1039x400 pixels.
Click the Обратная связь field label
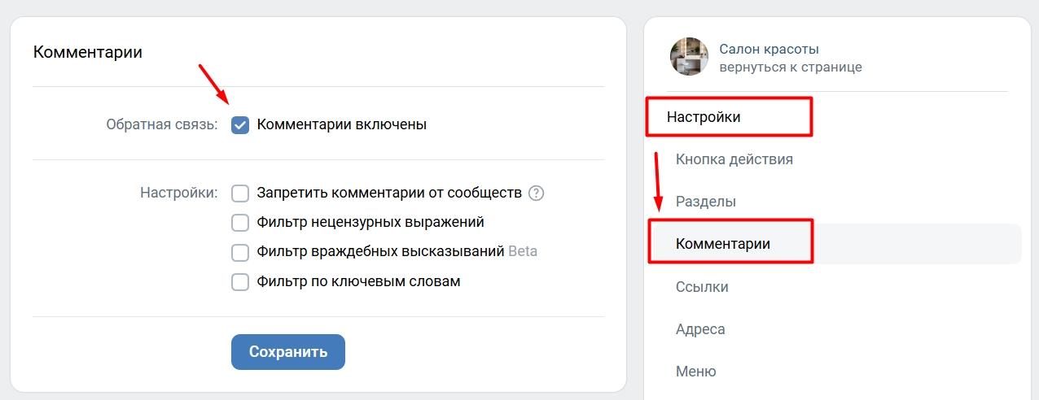pyautogui.click(x=162, y=125)
